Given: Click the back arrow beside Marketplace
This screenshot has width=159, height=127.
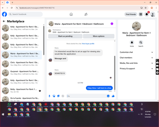Looking at the screenshot, I should coord(4,21).
